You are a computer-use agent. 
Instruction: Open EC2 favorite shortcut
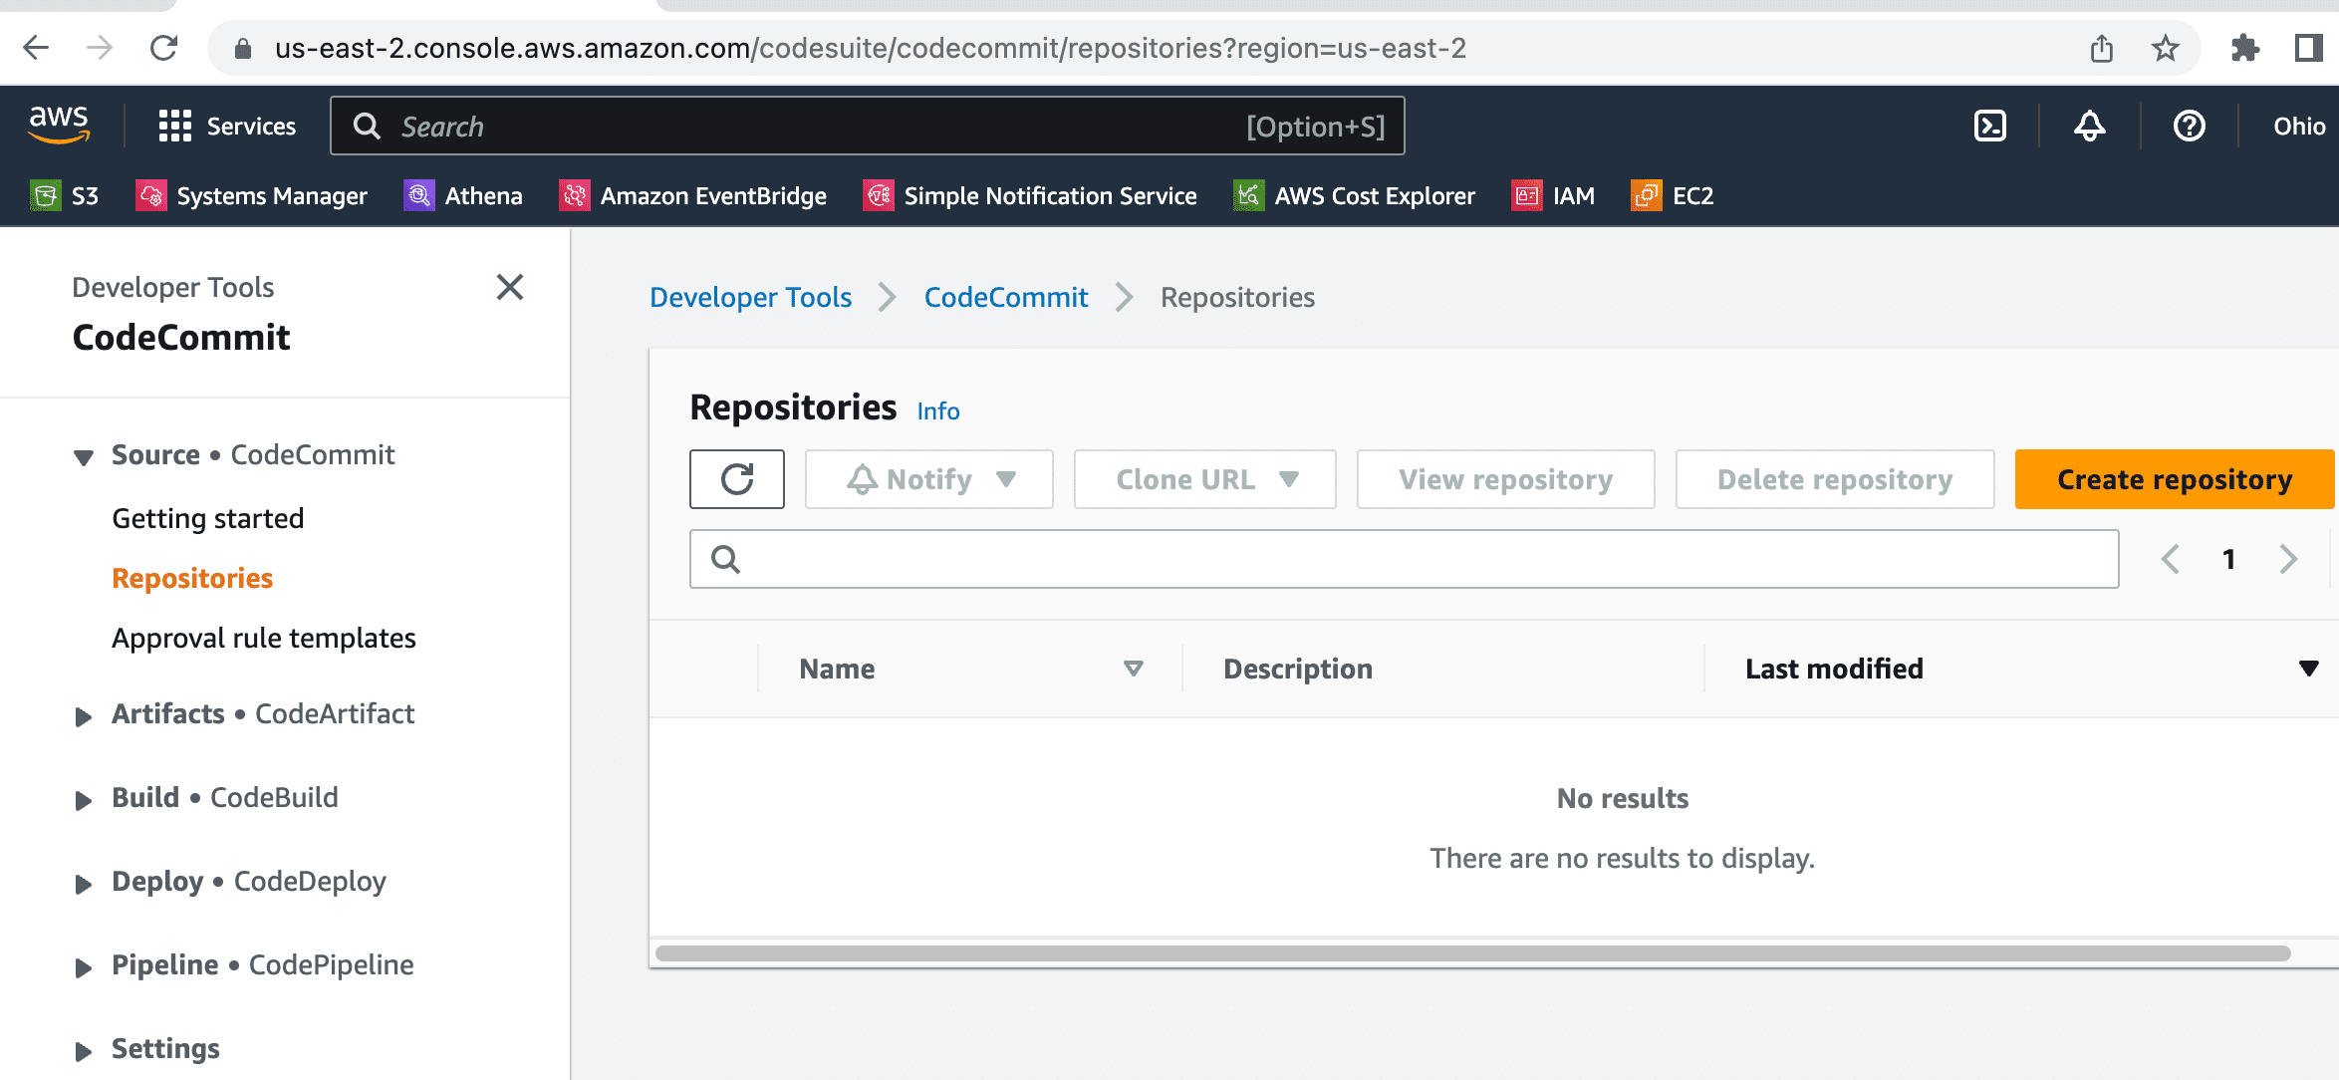click(1672, 196)
